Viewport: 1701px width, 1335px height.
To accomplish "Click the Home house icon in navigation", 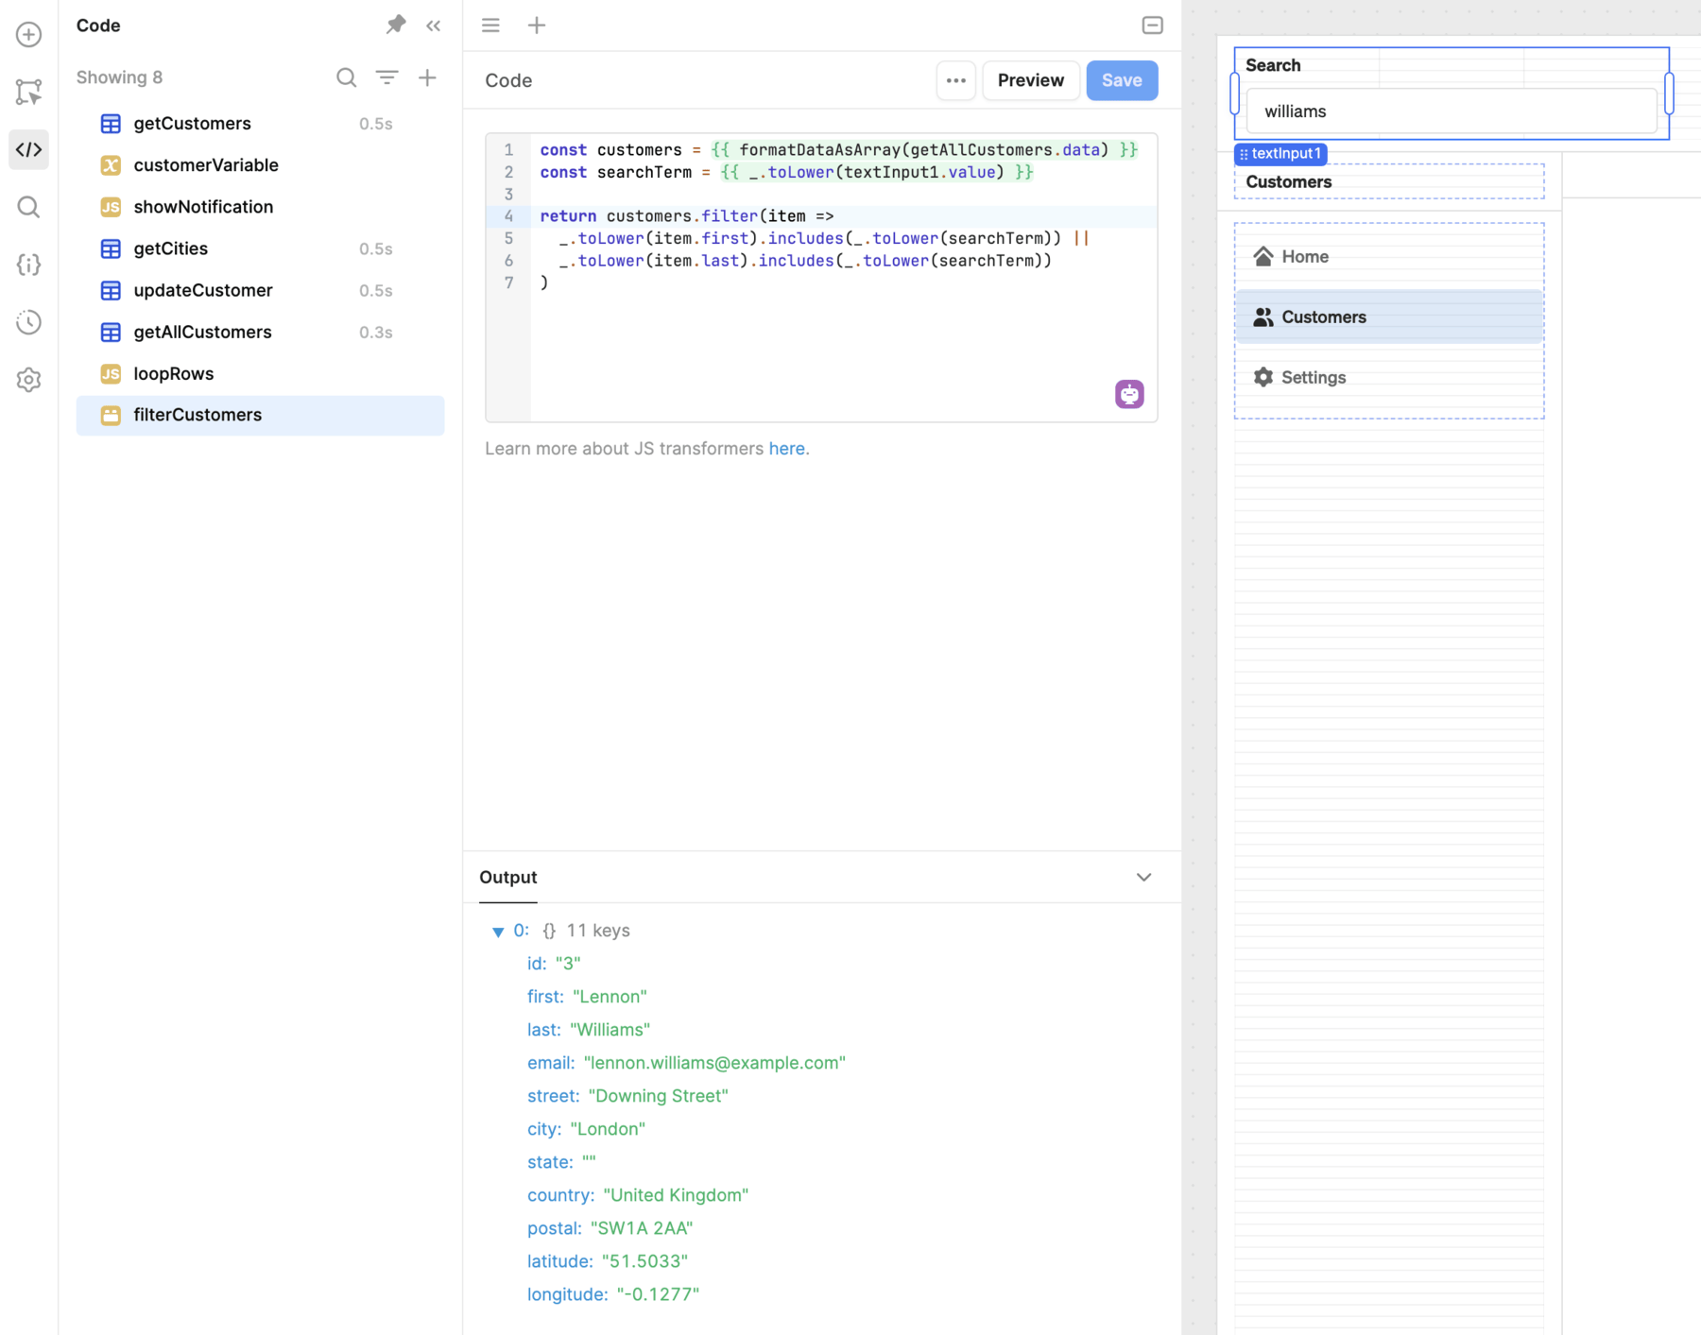I will [x=1263, y=256].
